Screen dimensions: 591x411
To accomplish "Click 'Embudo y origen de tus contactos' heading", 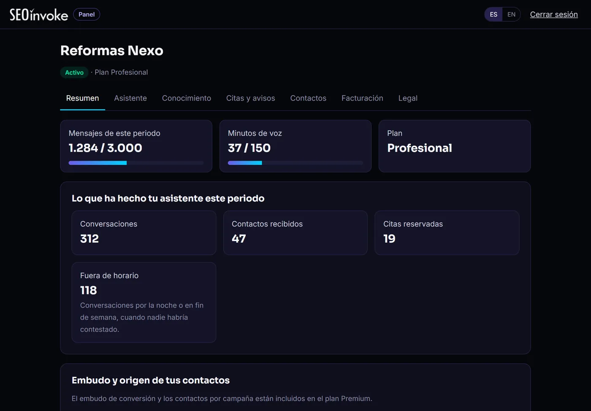I will (x=151, y=380).
